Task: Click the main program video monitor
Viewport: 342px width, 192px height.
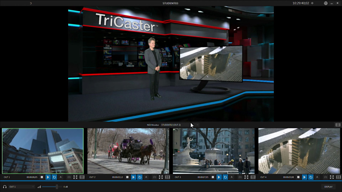Action: point(171,64)
